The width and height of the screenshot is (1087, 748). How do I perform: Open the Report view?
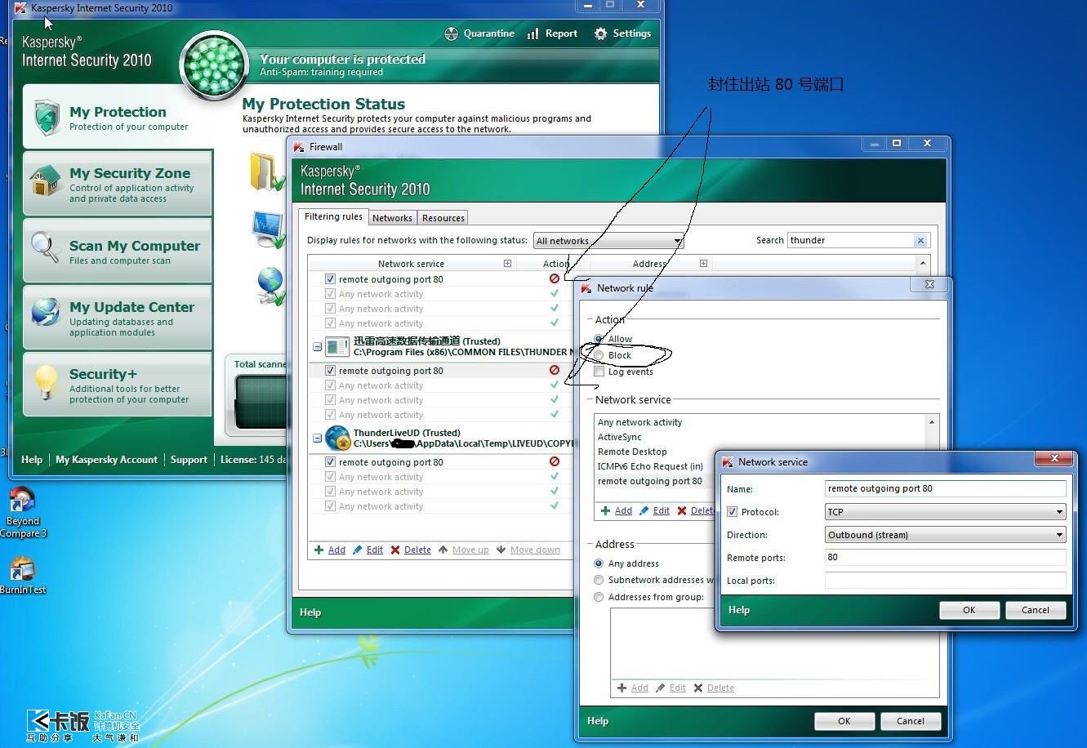pos(552,33)
